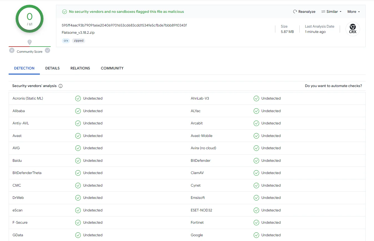This screenshot has height=241, width=374.
Task: Click the 5.87 MB size value
Action: click(x=287, y=32)
